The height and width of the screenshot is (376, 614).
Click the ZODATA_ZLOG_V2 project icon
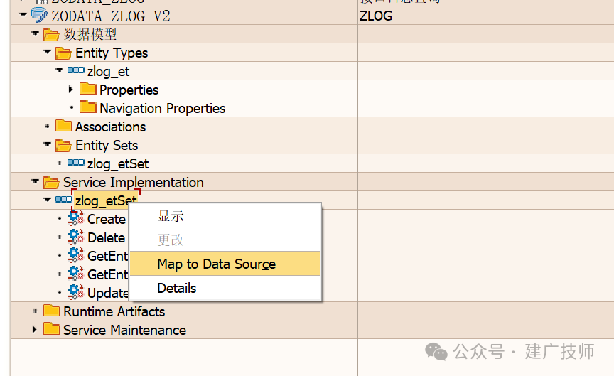40,15
